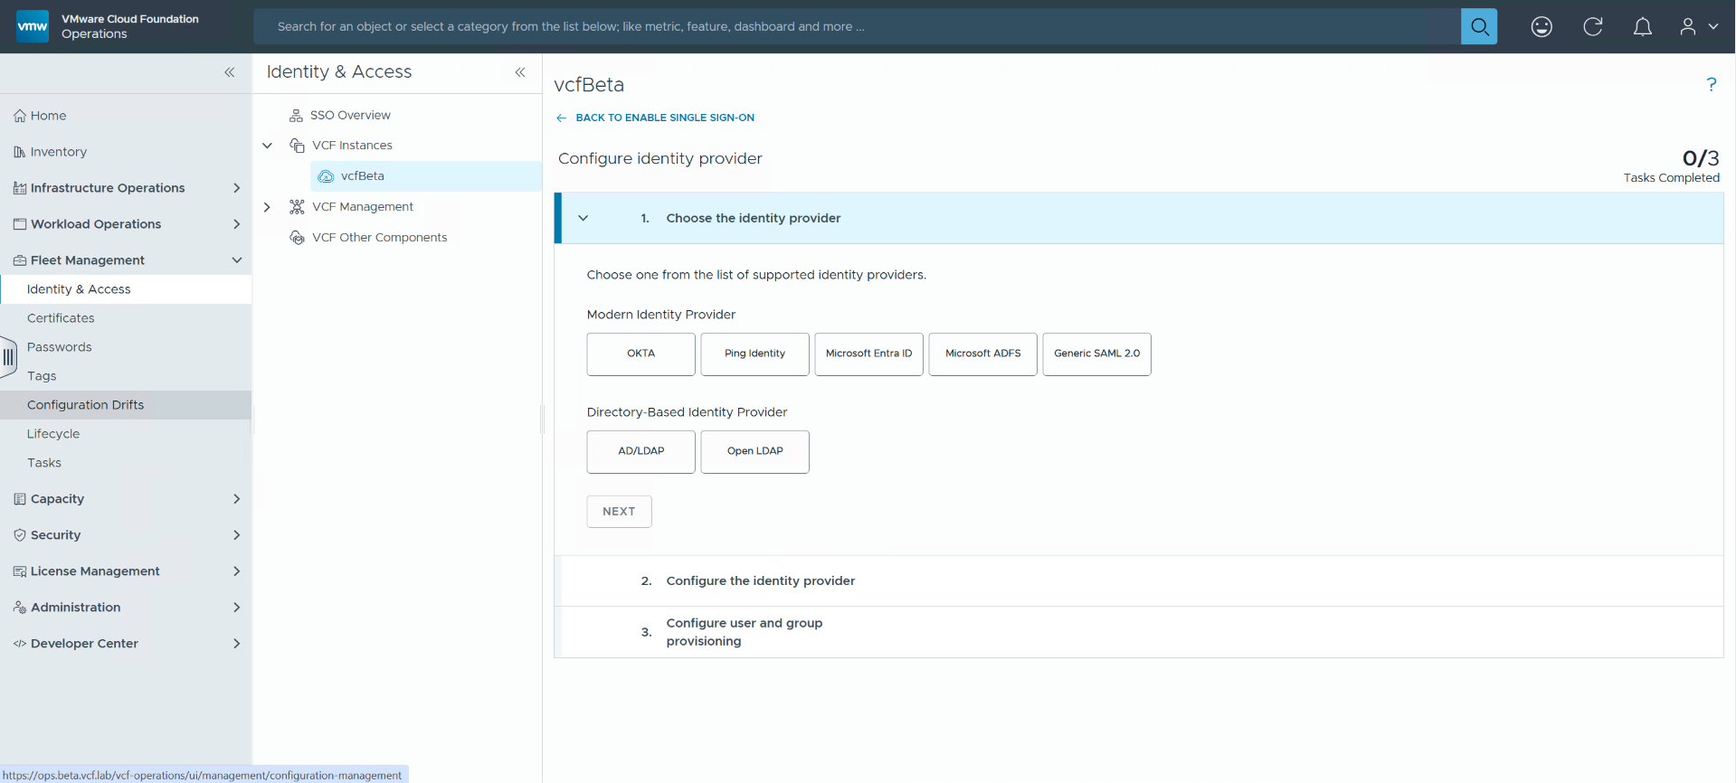
Task: Click the help question mark icon
Action: [x=1712, y=84]
